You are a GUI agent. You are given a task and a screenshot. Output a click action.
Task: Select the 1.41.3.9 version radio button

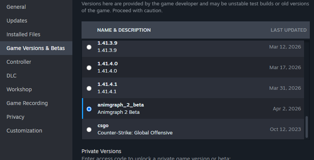click(x=89, y=47)
